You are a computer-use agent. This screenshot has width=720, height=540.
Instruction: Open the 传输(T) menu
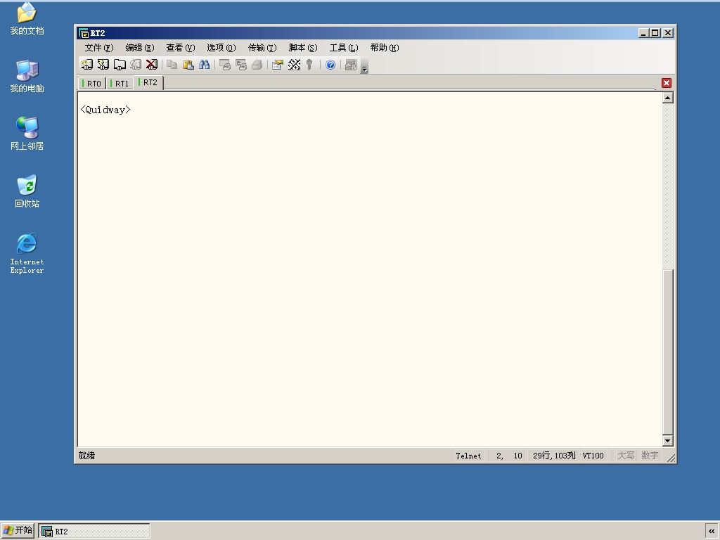click(x=262, y=48)
